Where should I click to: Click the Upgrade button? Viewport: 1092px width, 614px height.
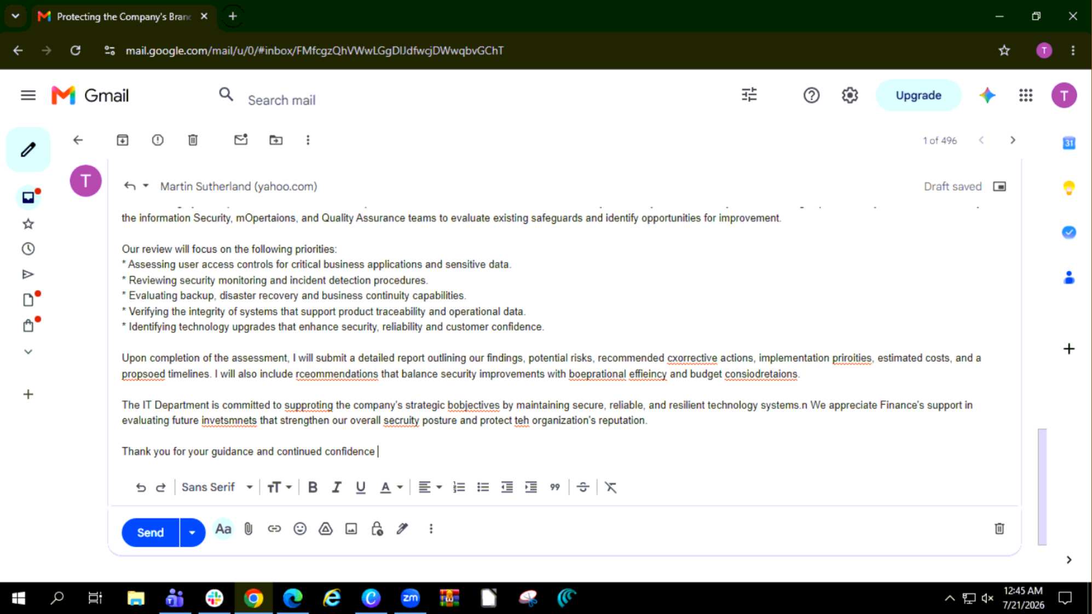tap(918, 95)
